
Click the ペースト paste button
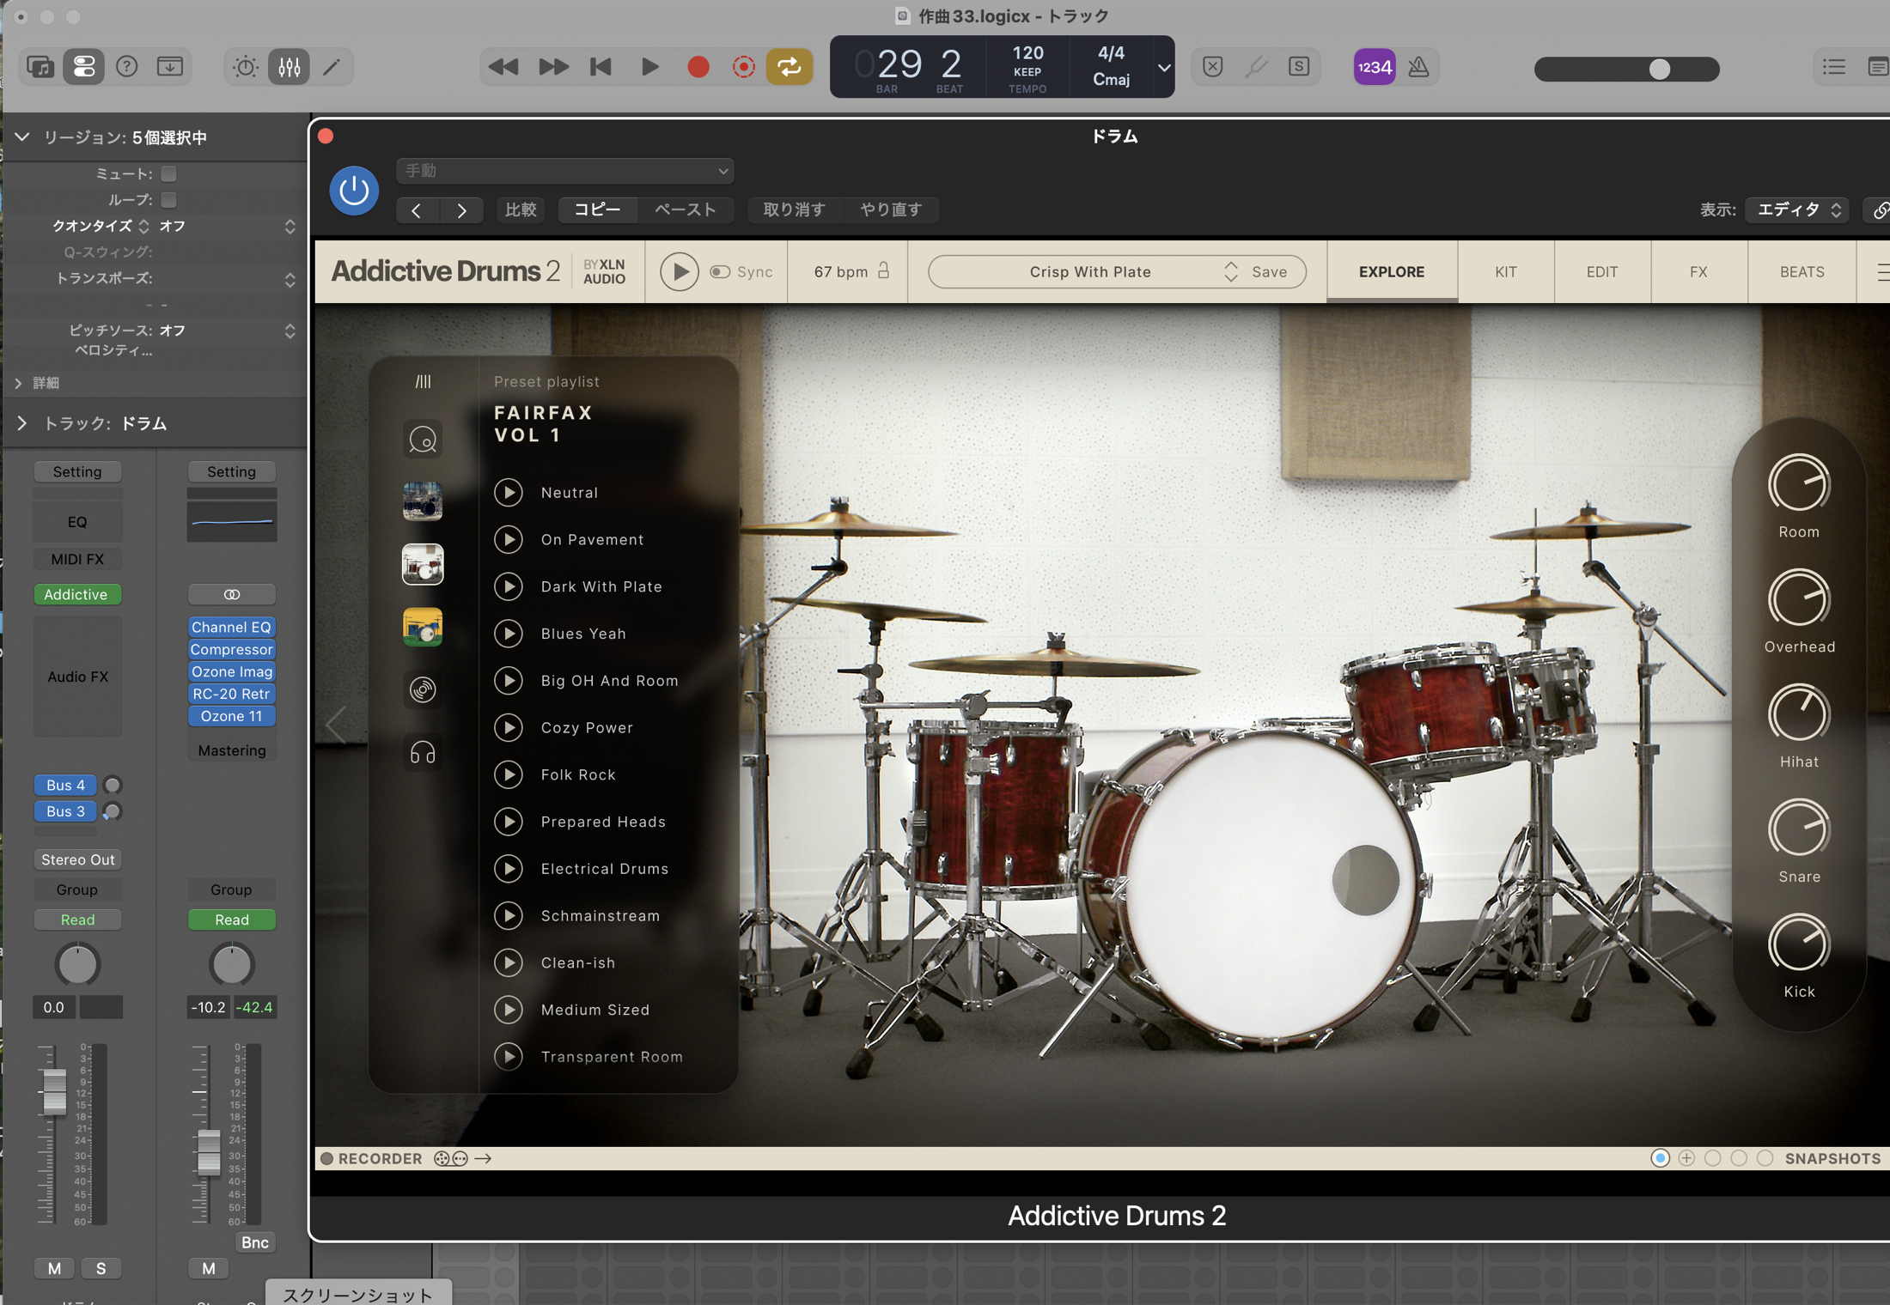(686, 209)
